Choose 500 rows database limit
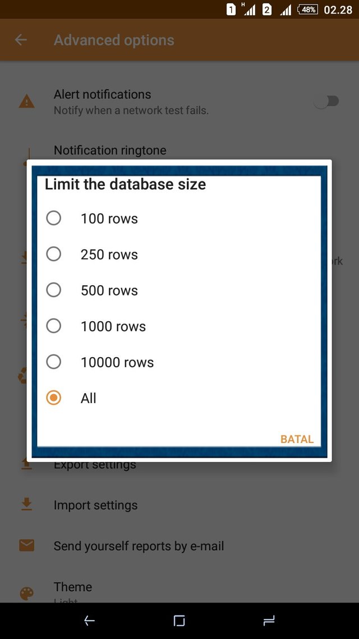The image size is (359, 639). [x=54, y=290]
